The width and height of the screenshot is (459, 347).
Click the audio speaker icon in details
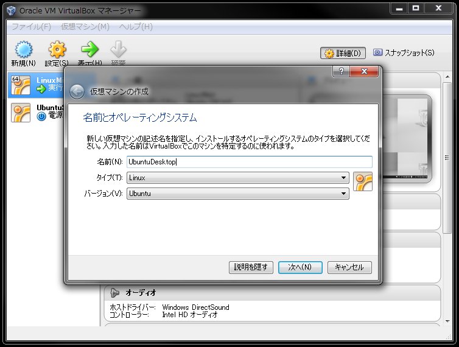[114, 293]
